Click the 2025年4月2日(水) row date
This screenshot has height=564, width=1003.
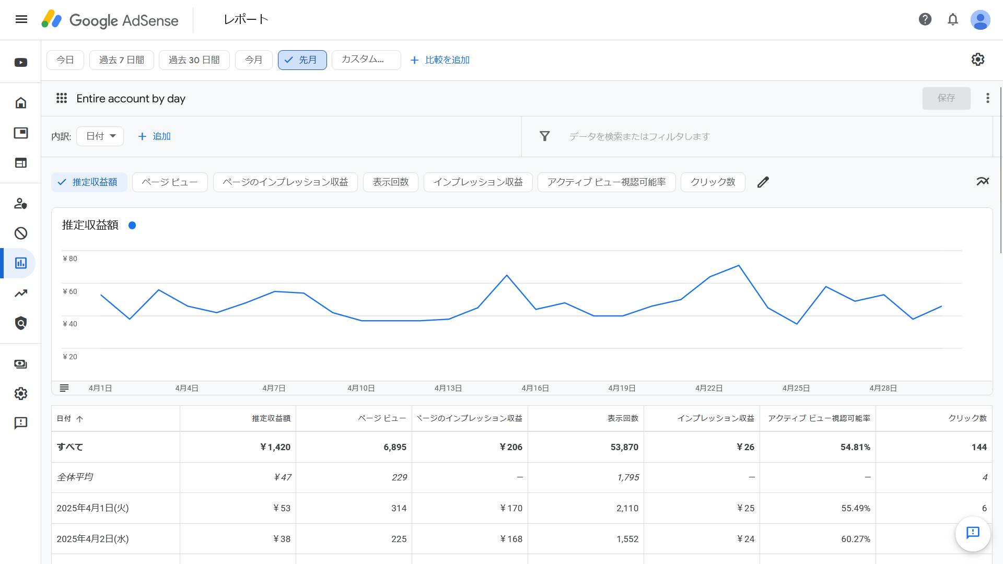click(x=92, y=539)
